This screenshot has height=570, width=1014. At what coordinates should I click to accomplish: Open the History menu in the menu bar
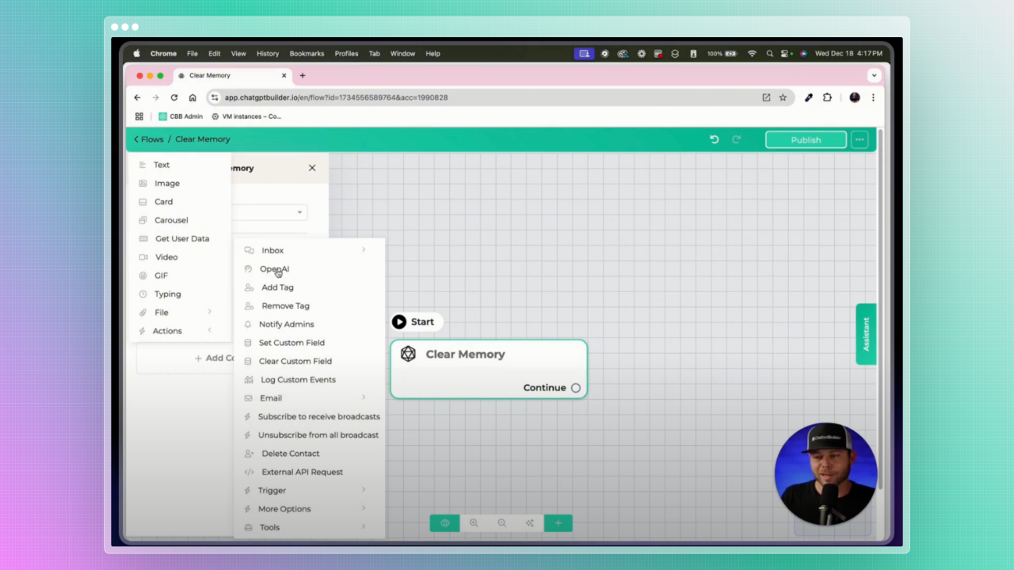[x=268, y=54]
